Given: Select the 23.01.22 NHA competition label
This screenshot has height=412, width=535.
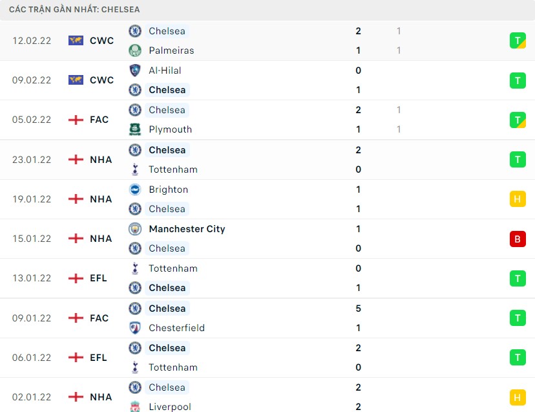Looking at the screenshot, I should [x=101, y=160].
